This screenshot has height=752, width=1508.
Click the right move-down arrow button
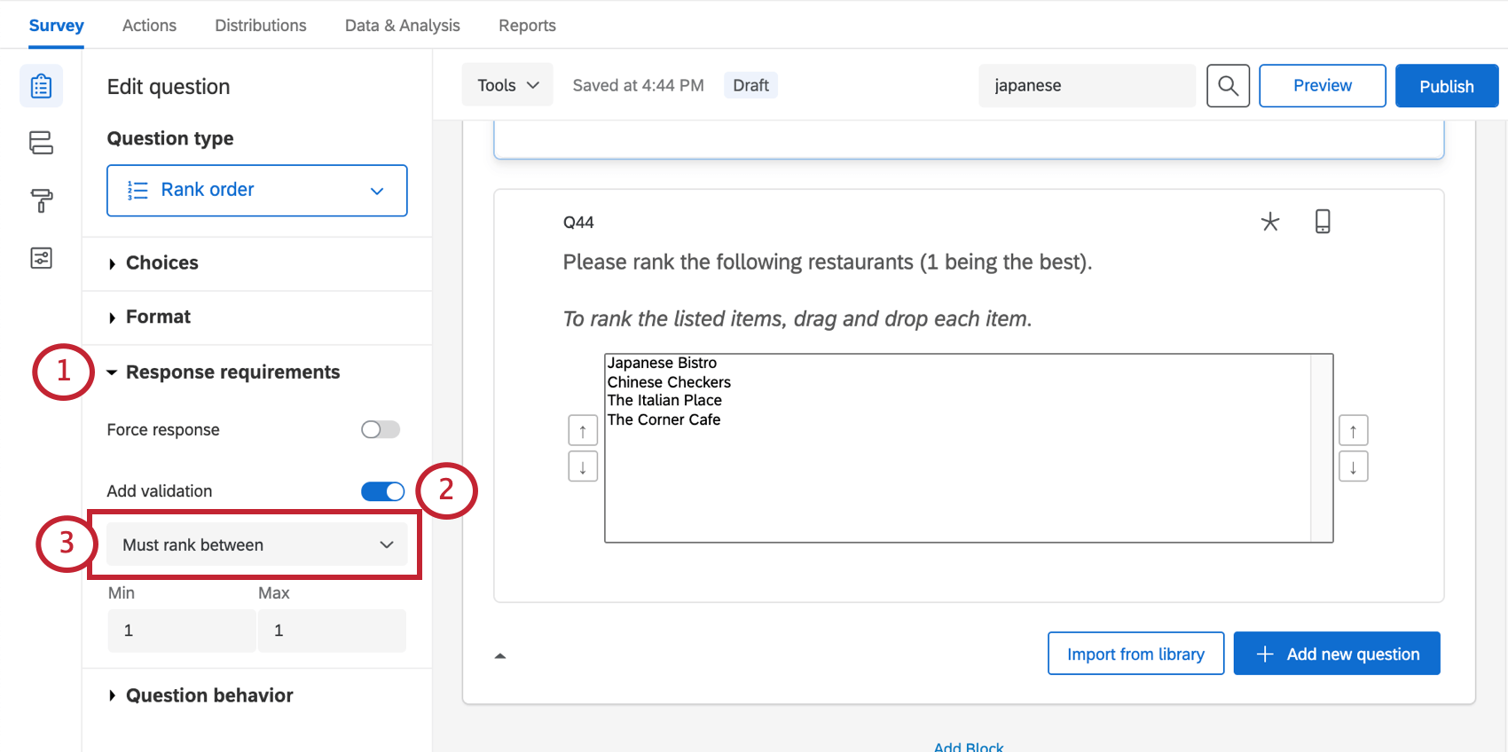coord(1353,466)
